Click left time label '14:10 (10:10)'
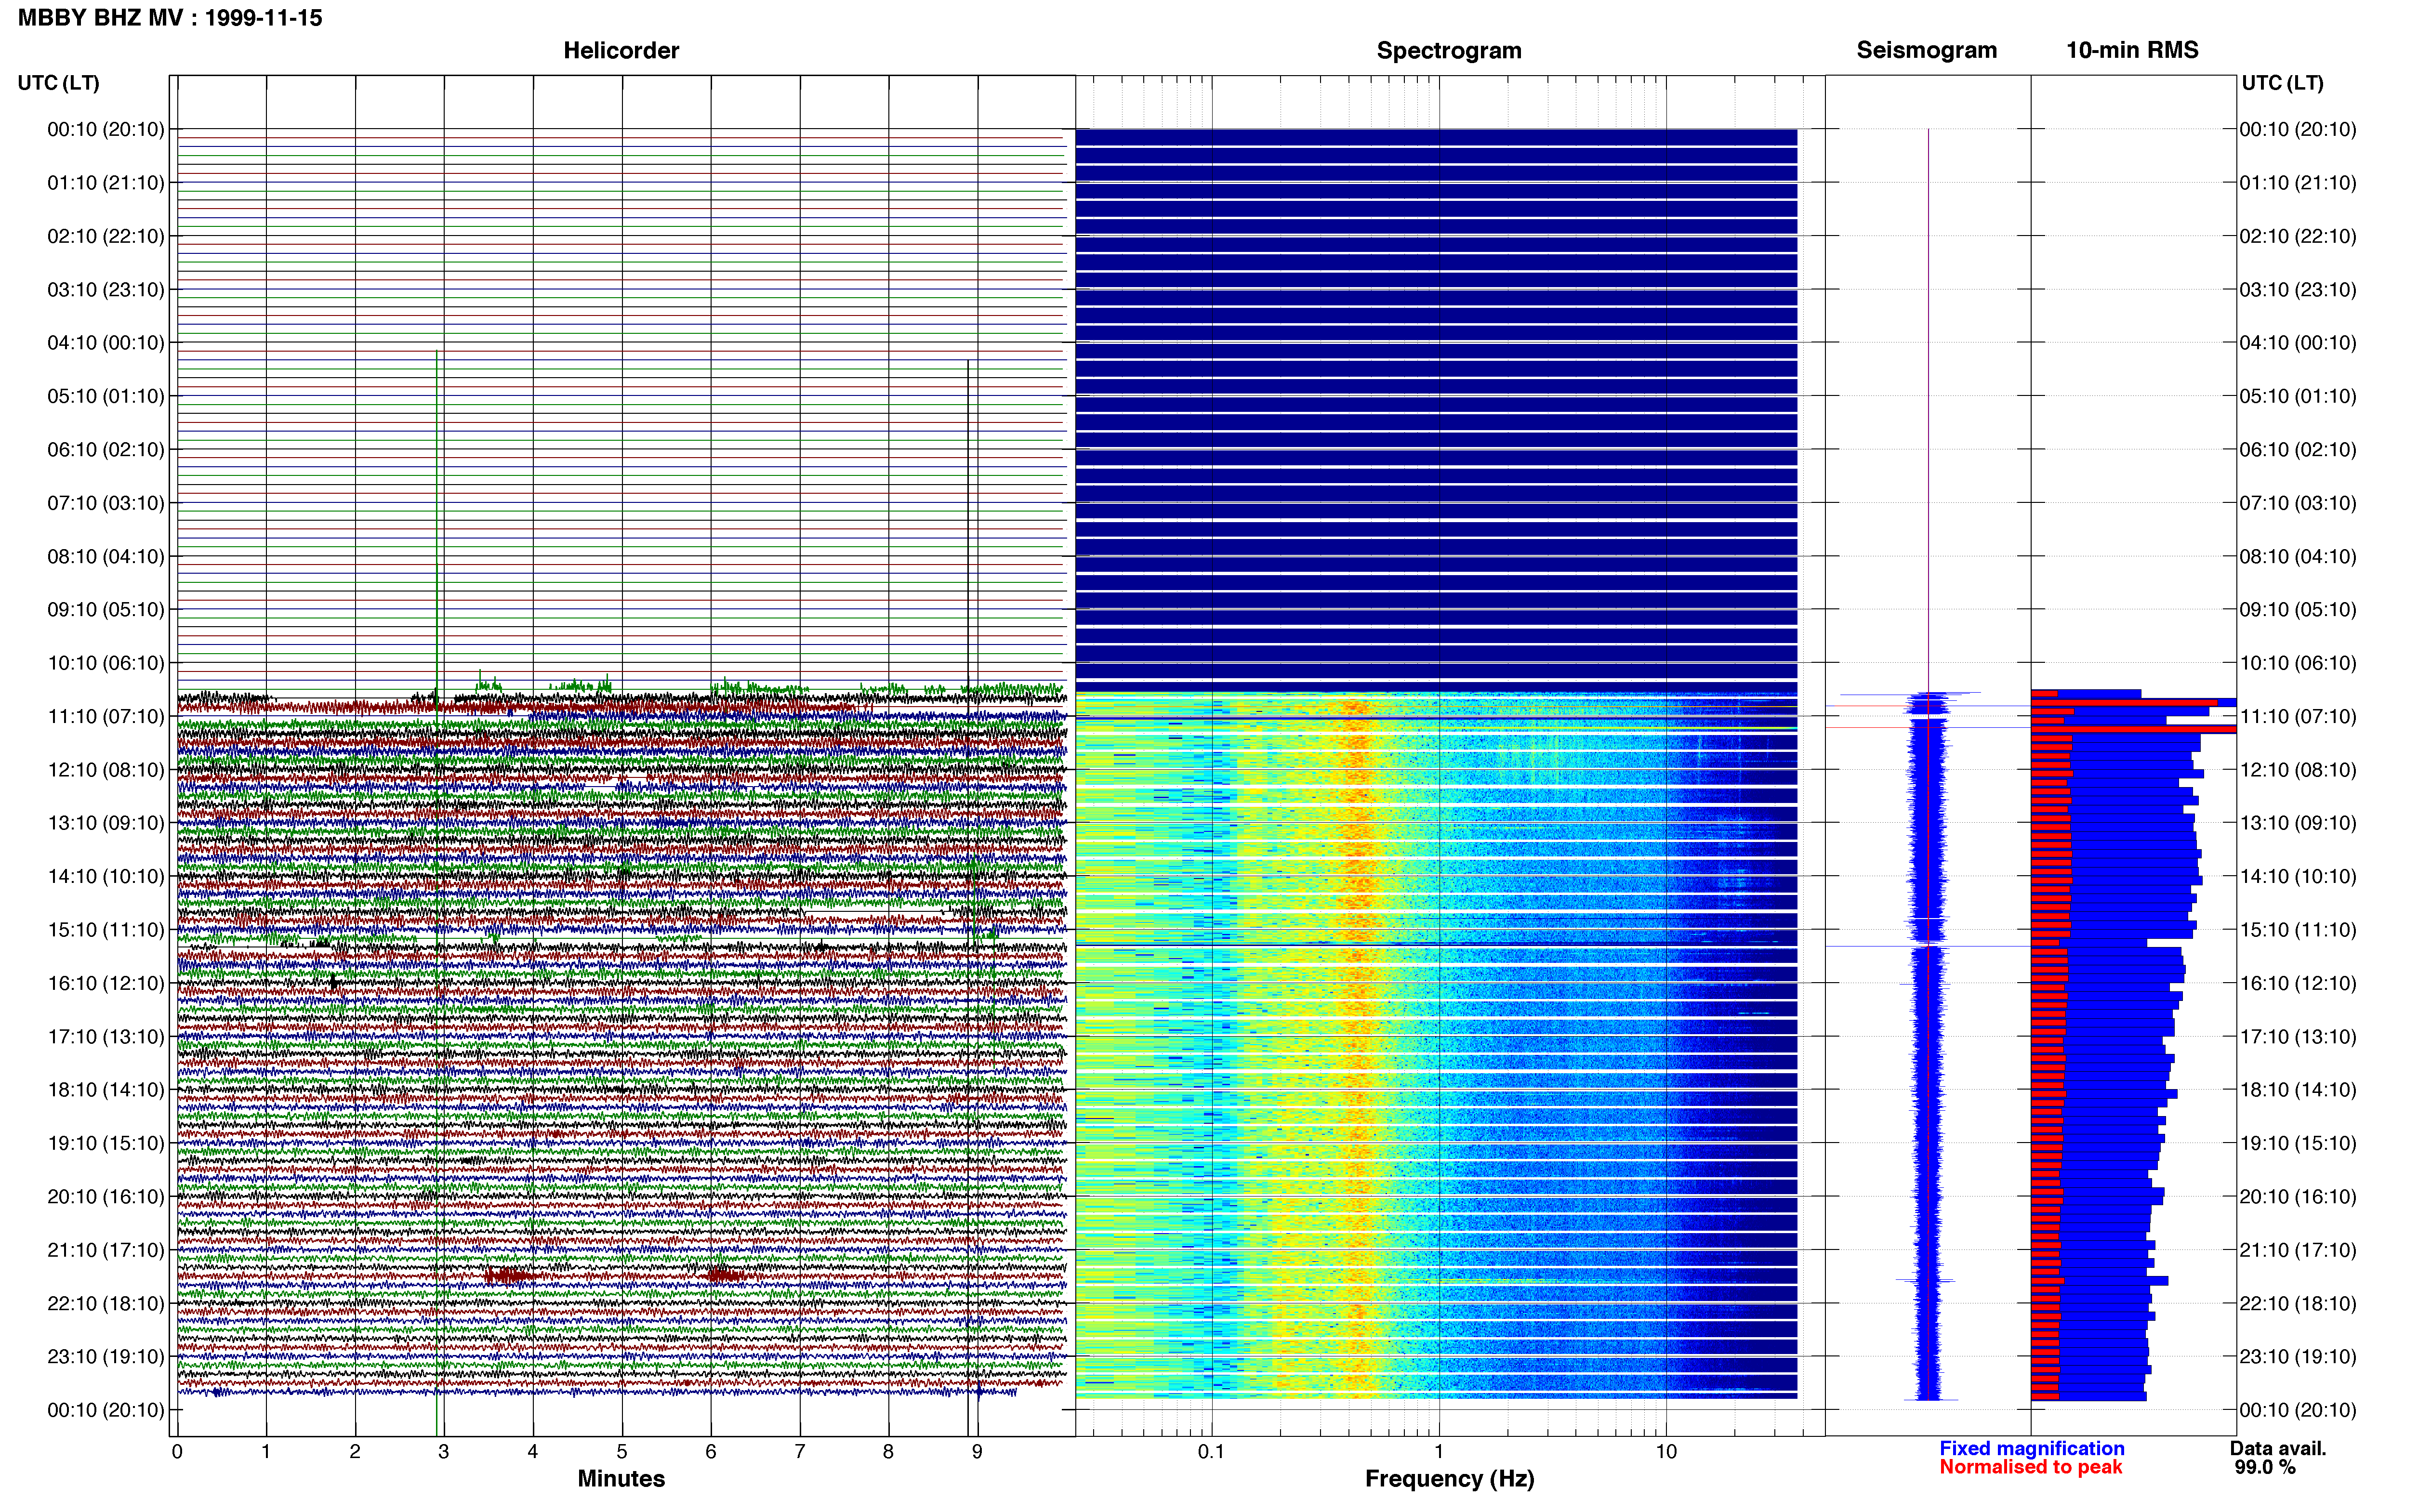Viewport: 2418px width, 1512px height. point(106,877)
